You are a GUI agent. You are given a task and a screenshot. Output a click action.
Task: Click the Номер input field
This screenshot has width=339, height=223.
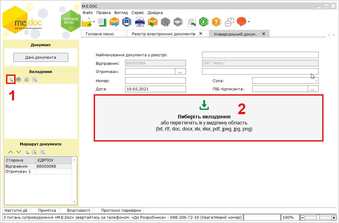coord(155,81)
